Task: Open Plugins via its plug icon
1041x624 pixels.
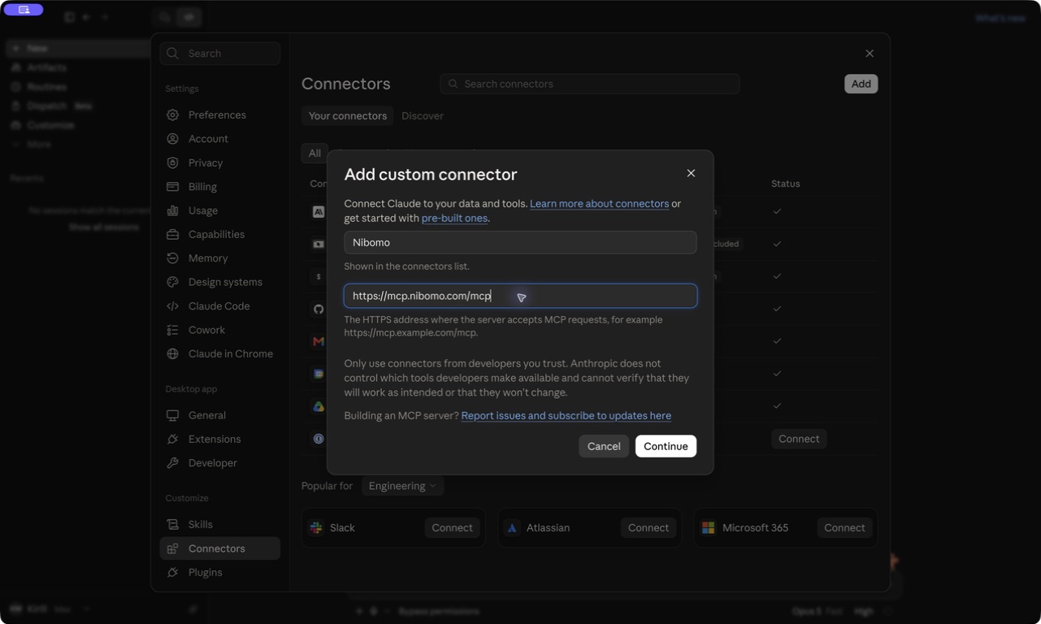Action: 172,572
